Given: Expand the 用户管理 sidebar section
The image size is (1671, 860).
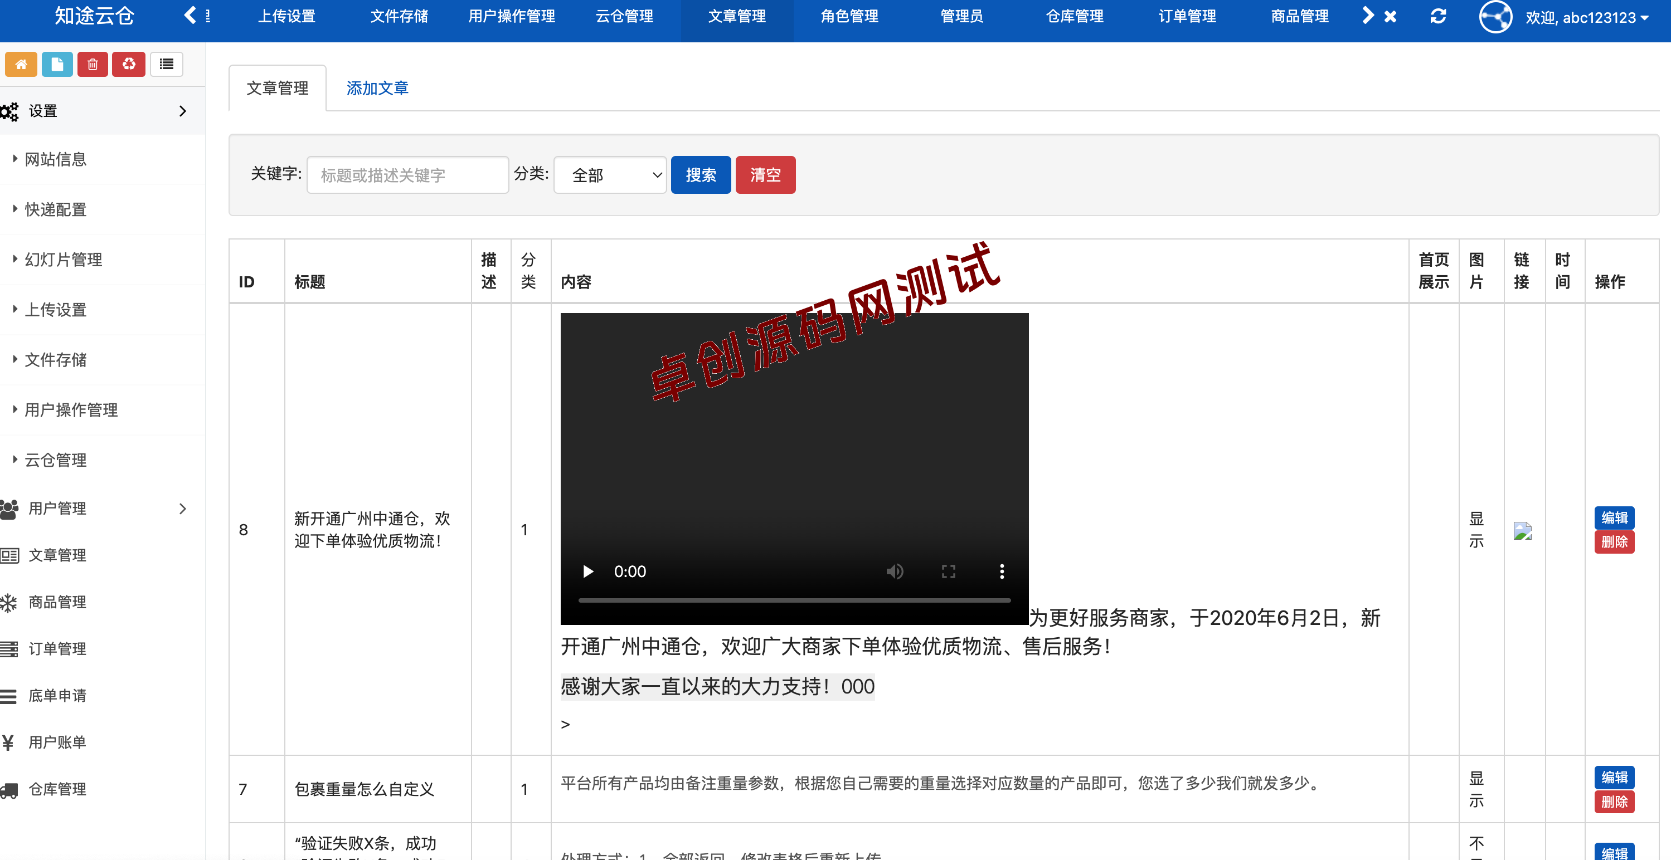Looking at the screenshot, I should coord(103,508).
